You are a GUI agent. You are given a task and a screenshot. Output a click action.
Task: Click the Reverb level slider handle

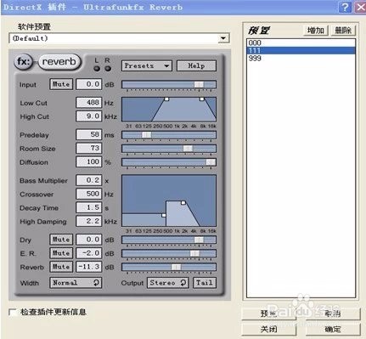(176, 267)
